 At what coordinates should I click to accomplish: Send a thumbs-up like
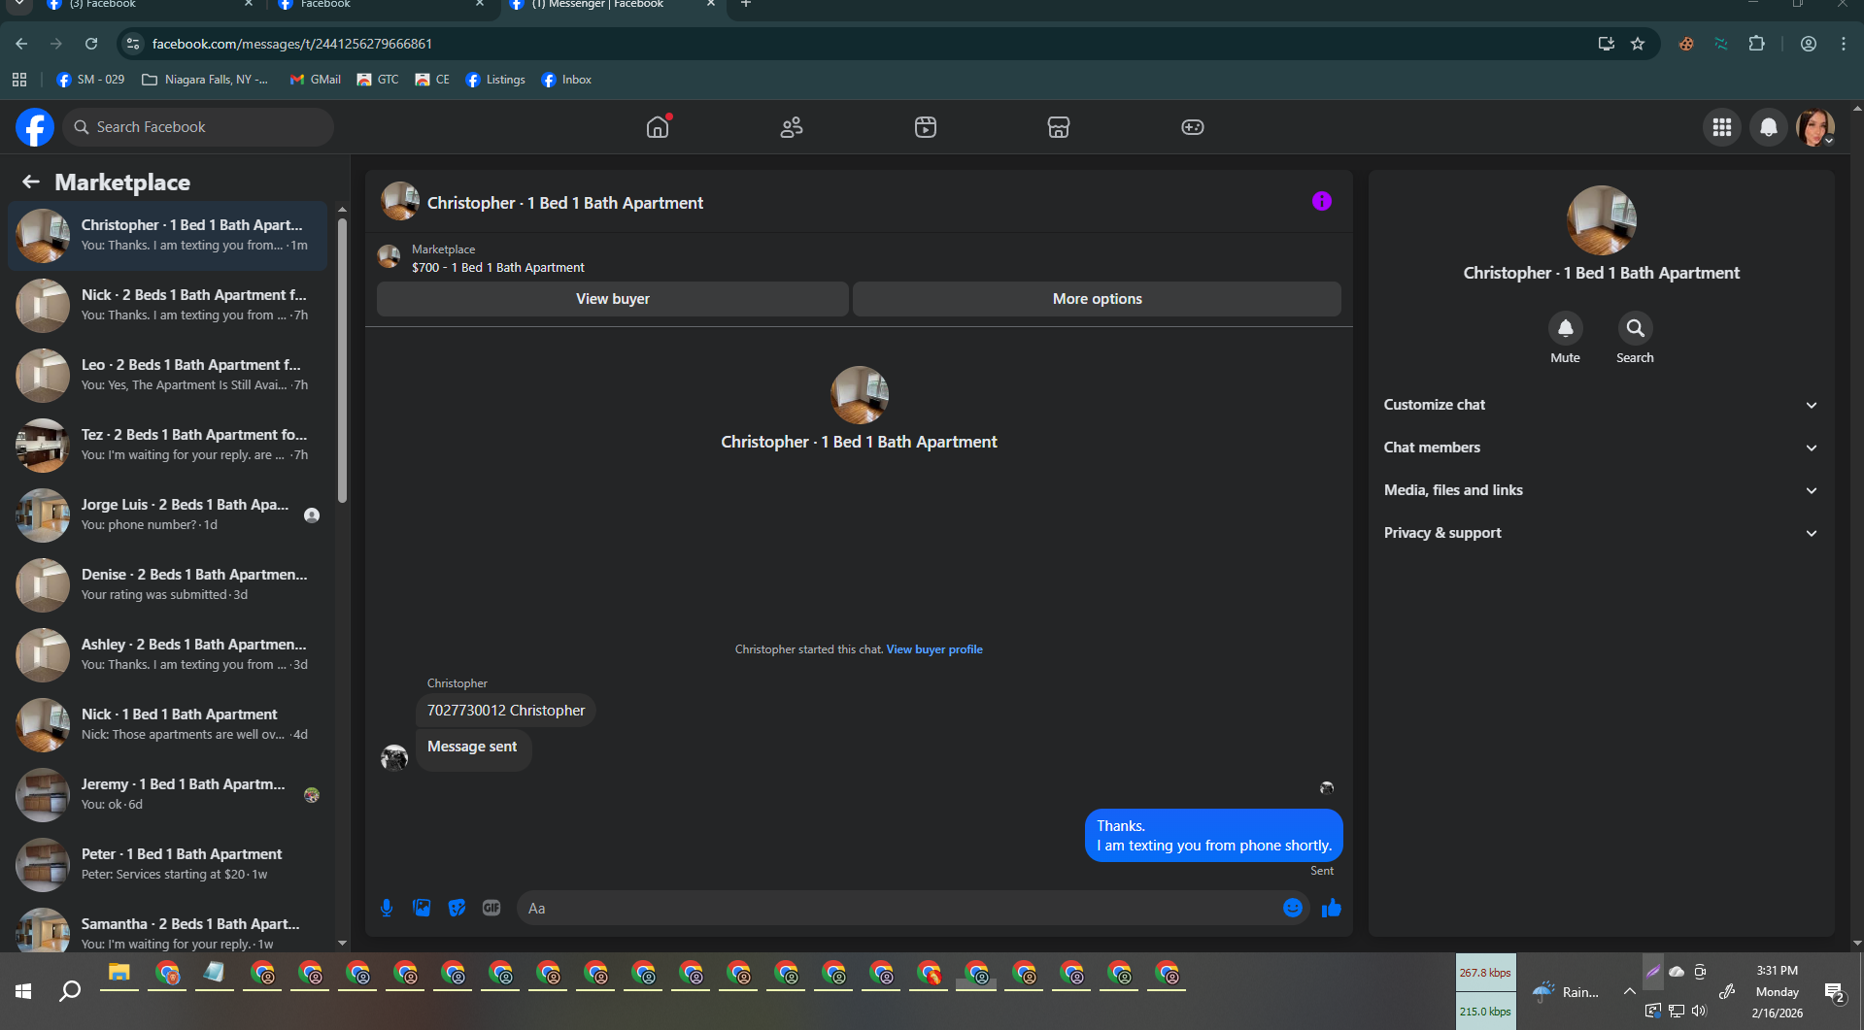click(x=1331, y=908)
